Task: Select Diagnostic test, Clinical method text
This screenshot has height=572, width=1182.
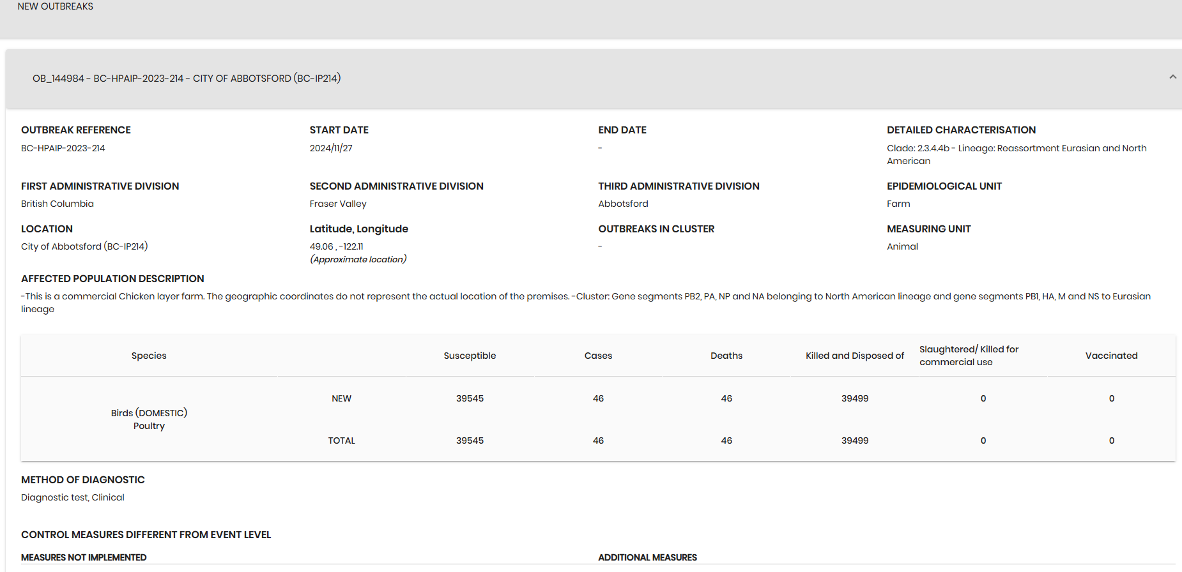Action: [x=73, y=497]
